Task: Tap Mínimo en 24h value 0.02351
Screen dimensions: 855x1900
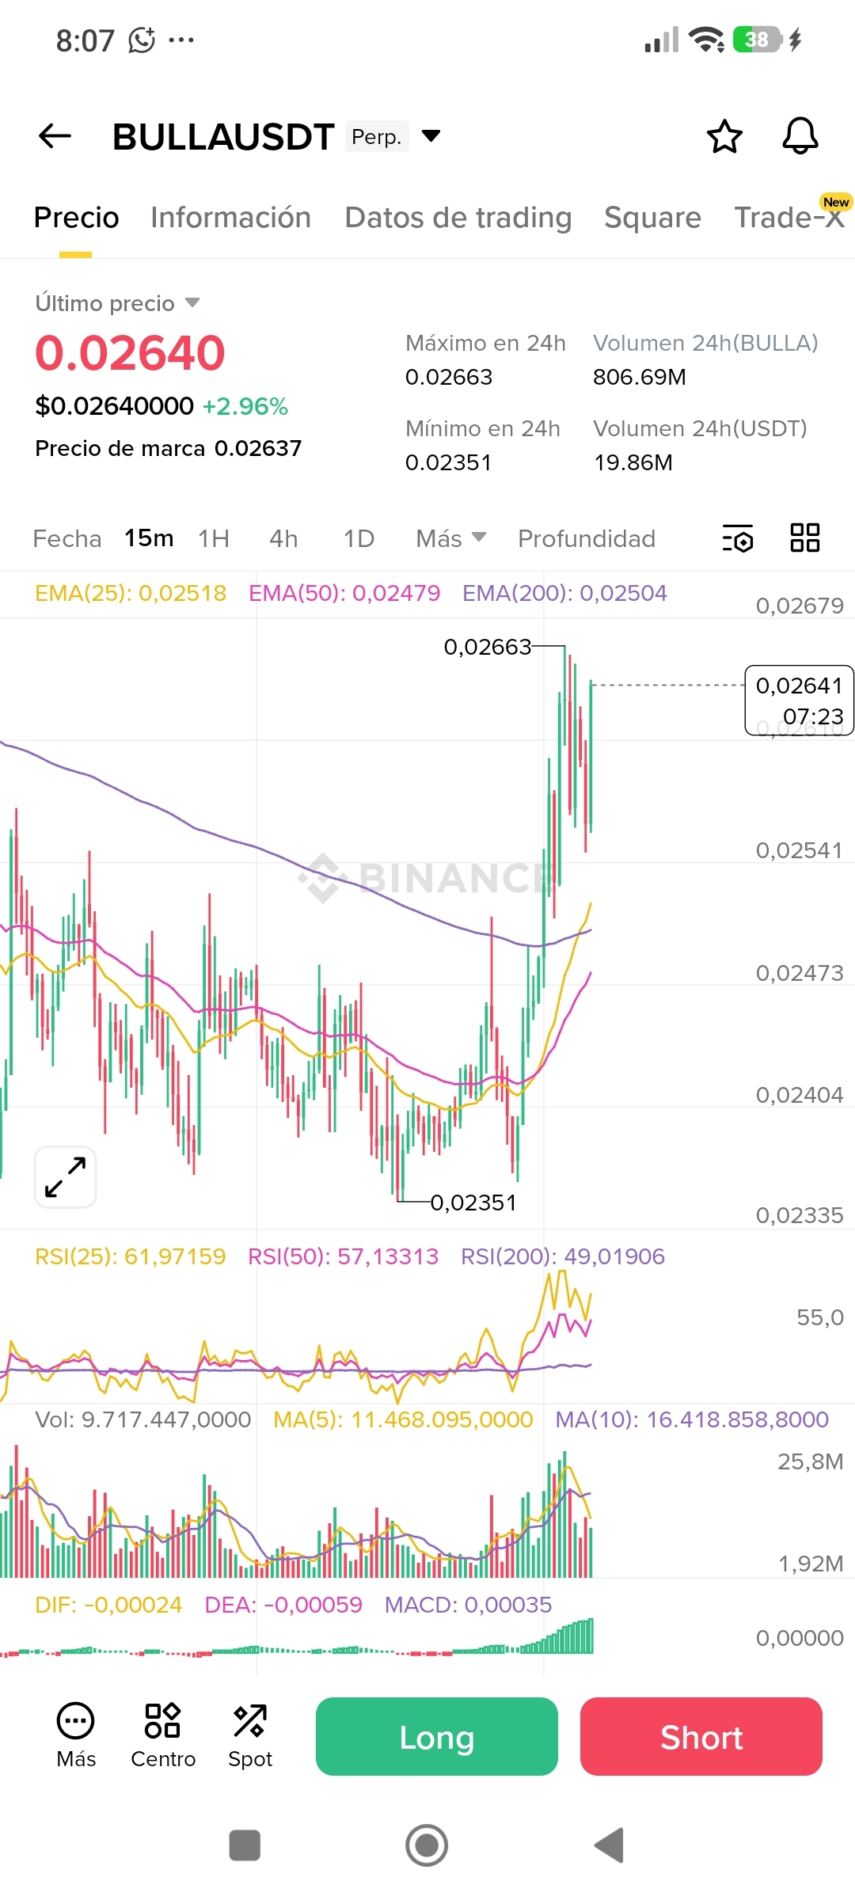Action: click(x=449, y=462)
